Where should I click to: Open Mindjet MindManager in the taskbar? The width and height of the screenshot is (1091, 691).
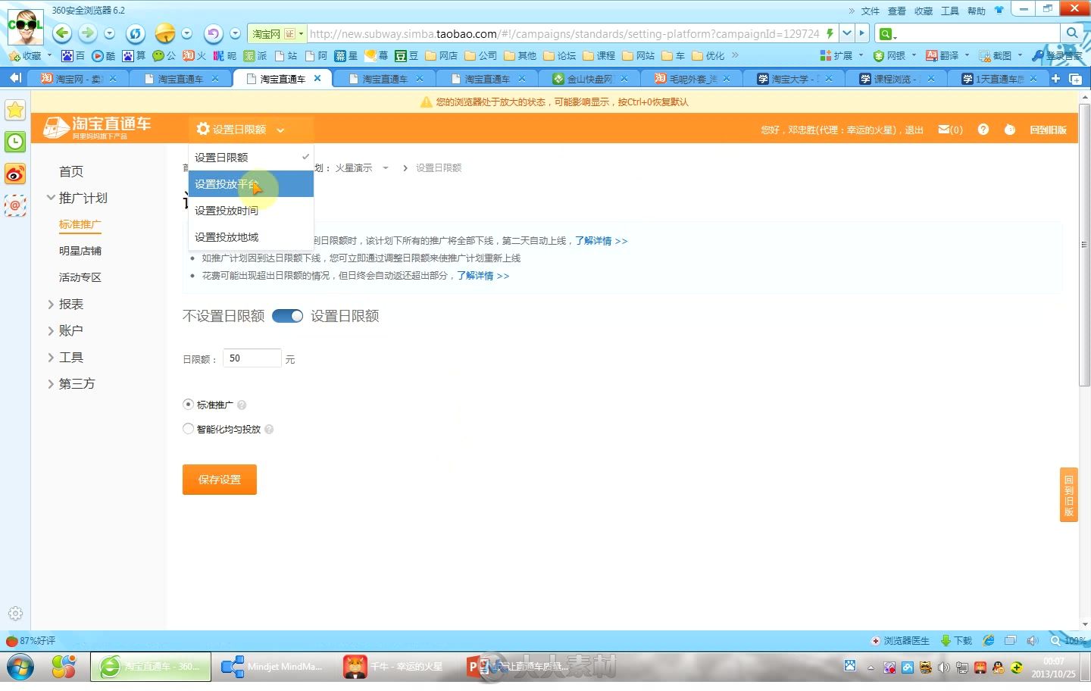click(274, 667)
